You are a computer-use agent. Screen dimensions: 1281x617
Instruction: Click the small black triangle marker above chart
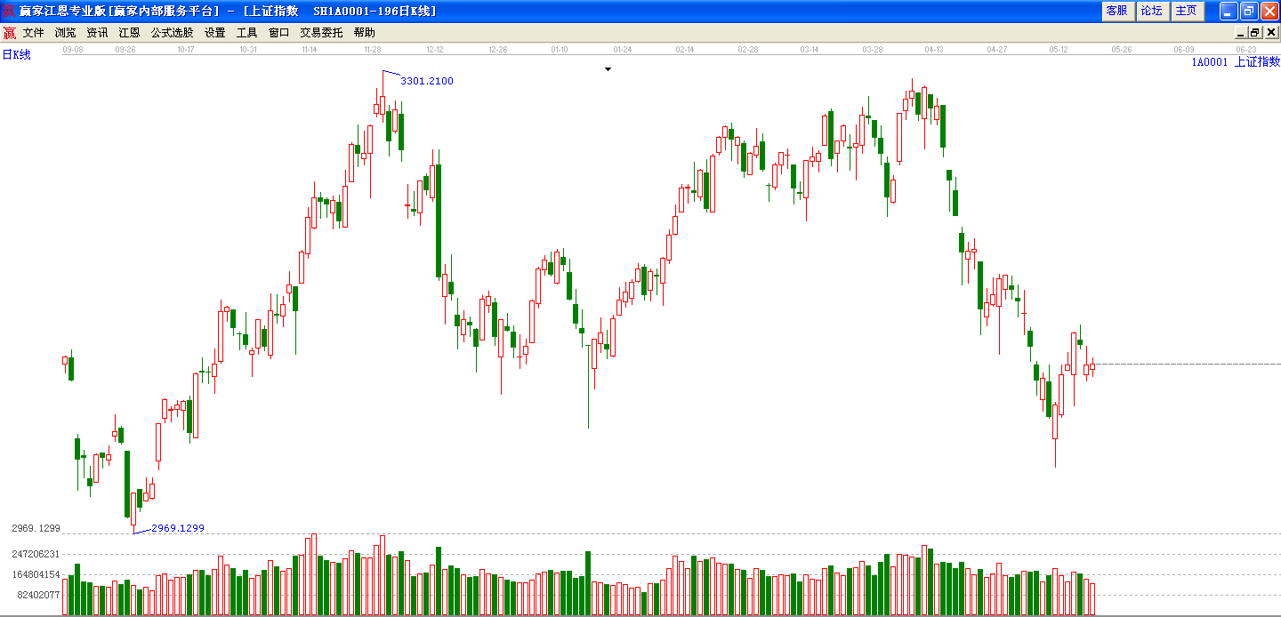[x=608, y=68]
